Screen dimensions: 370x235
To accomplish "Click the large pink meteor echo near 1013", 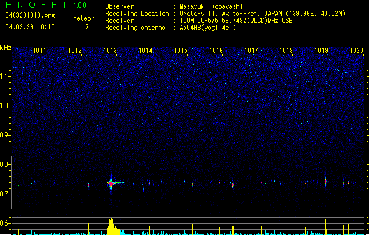I will coord(111,183).
